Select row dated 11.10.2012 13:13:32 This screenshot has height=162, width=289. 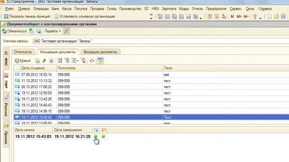click(152, 81)
